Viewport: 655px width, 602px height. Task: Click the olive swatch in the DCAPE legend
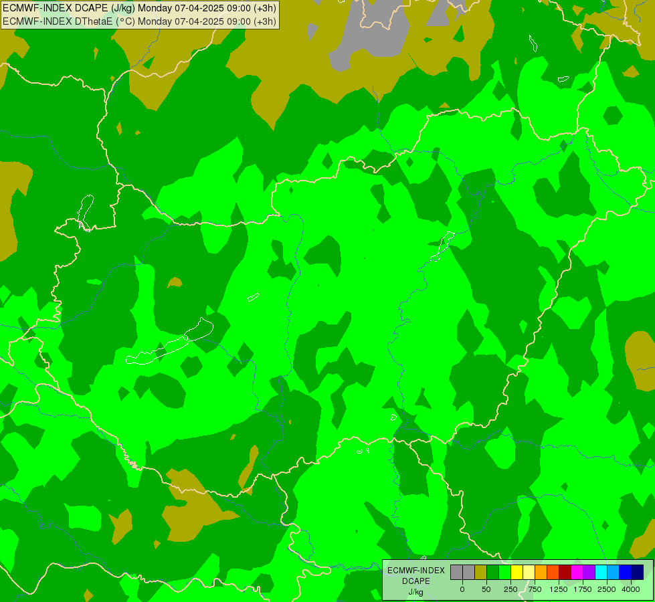tap(481, 573)
